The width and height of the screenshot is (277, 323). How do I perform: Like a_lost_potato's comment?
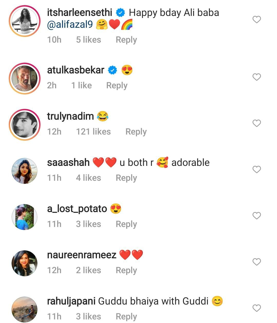coord(256,216)
